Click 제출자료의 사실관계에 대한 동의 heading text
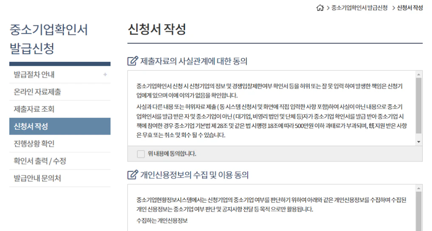The height and width of the screenshot is (231, 432). [194, 61]
